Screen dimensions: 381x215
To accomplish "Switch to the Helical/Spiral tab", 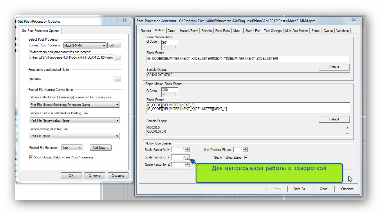I will point(189,31).
